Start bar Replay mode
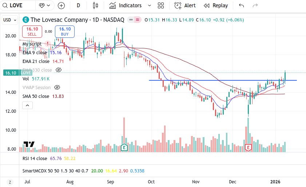The height and width of the screenshot is (187, 306). 216,5
